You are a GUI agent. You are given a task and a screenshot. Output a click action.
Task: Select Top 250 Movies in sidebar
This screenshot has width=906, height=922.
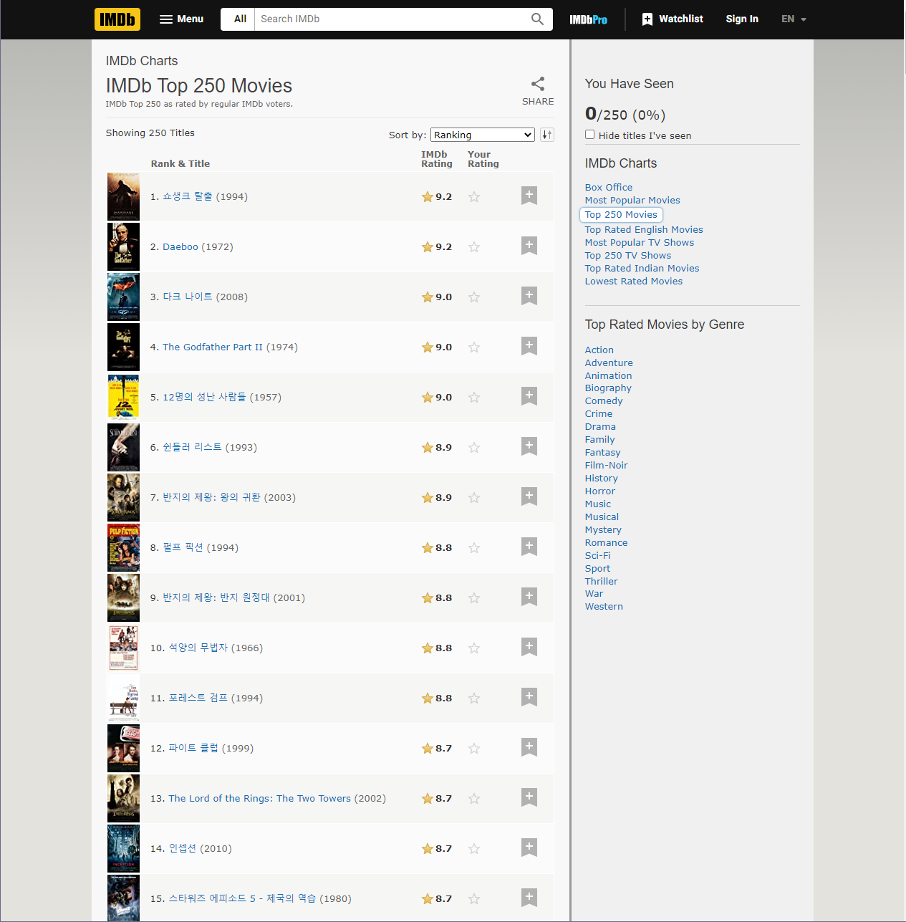pyautogui.click(x=621, y=215)
